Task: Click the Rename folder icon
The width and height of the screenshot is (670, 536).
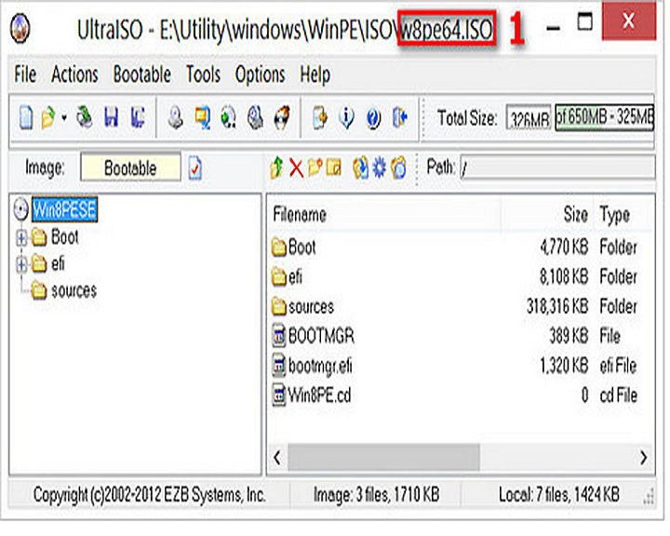Action: pos(334,167)
